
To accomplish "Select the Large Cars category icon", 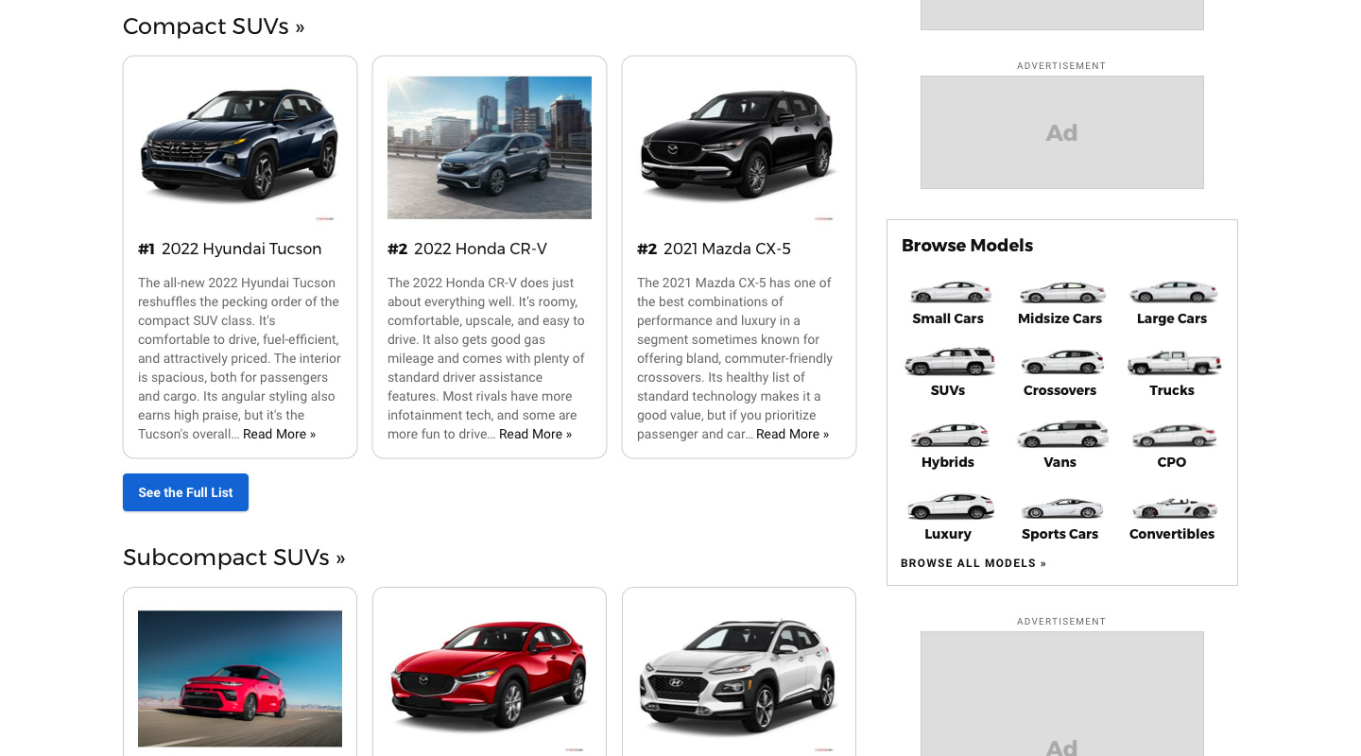I will coord(1173,291).
